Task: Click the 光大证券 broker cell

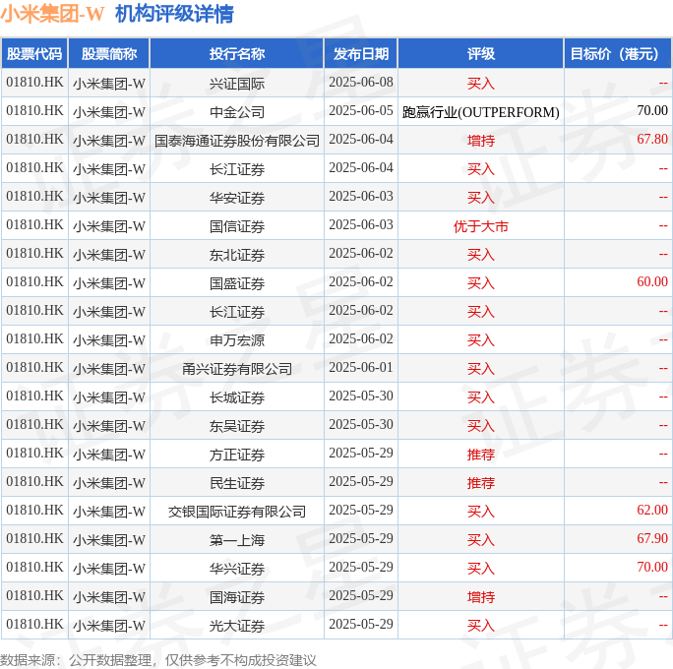Action: pos(237,626)
